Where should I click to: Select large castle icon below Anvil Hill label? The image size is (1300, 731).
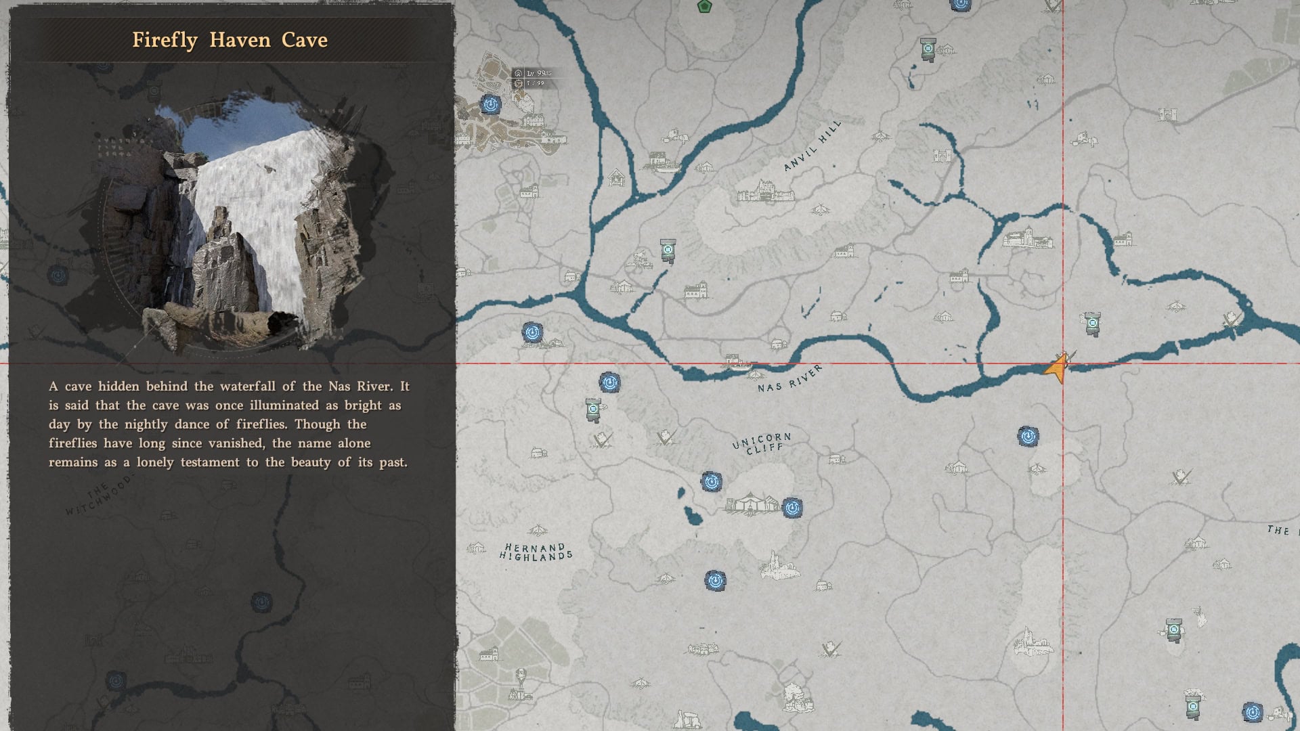[765, 192]
